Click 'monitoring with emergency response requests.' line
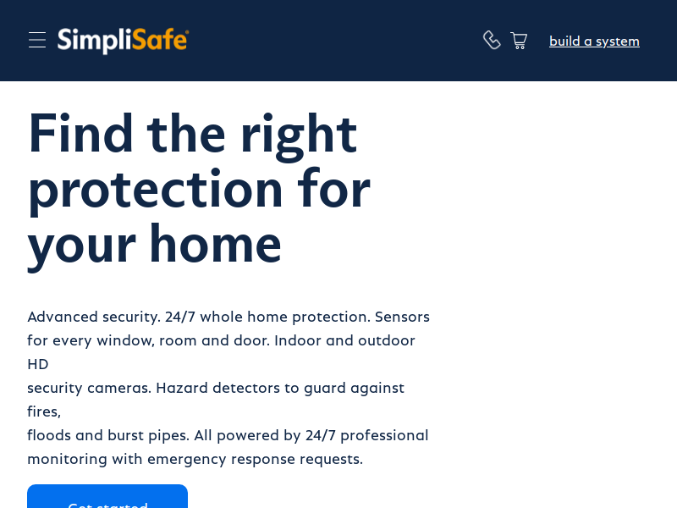The height and width of the screenshot is (508, 677). coord(195,459)
